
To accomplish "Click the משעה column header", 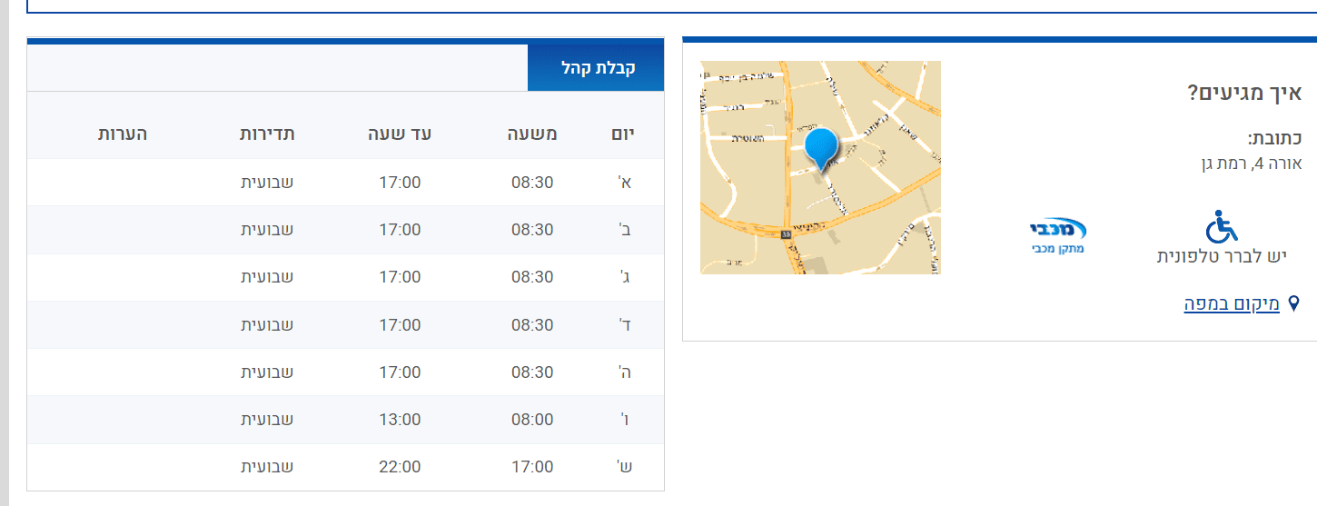I will [x=532, y=134].
